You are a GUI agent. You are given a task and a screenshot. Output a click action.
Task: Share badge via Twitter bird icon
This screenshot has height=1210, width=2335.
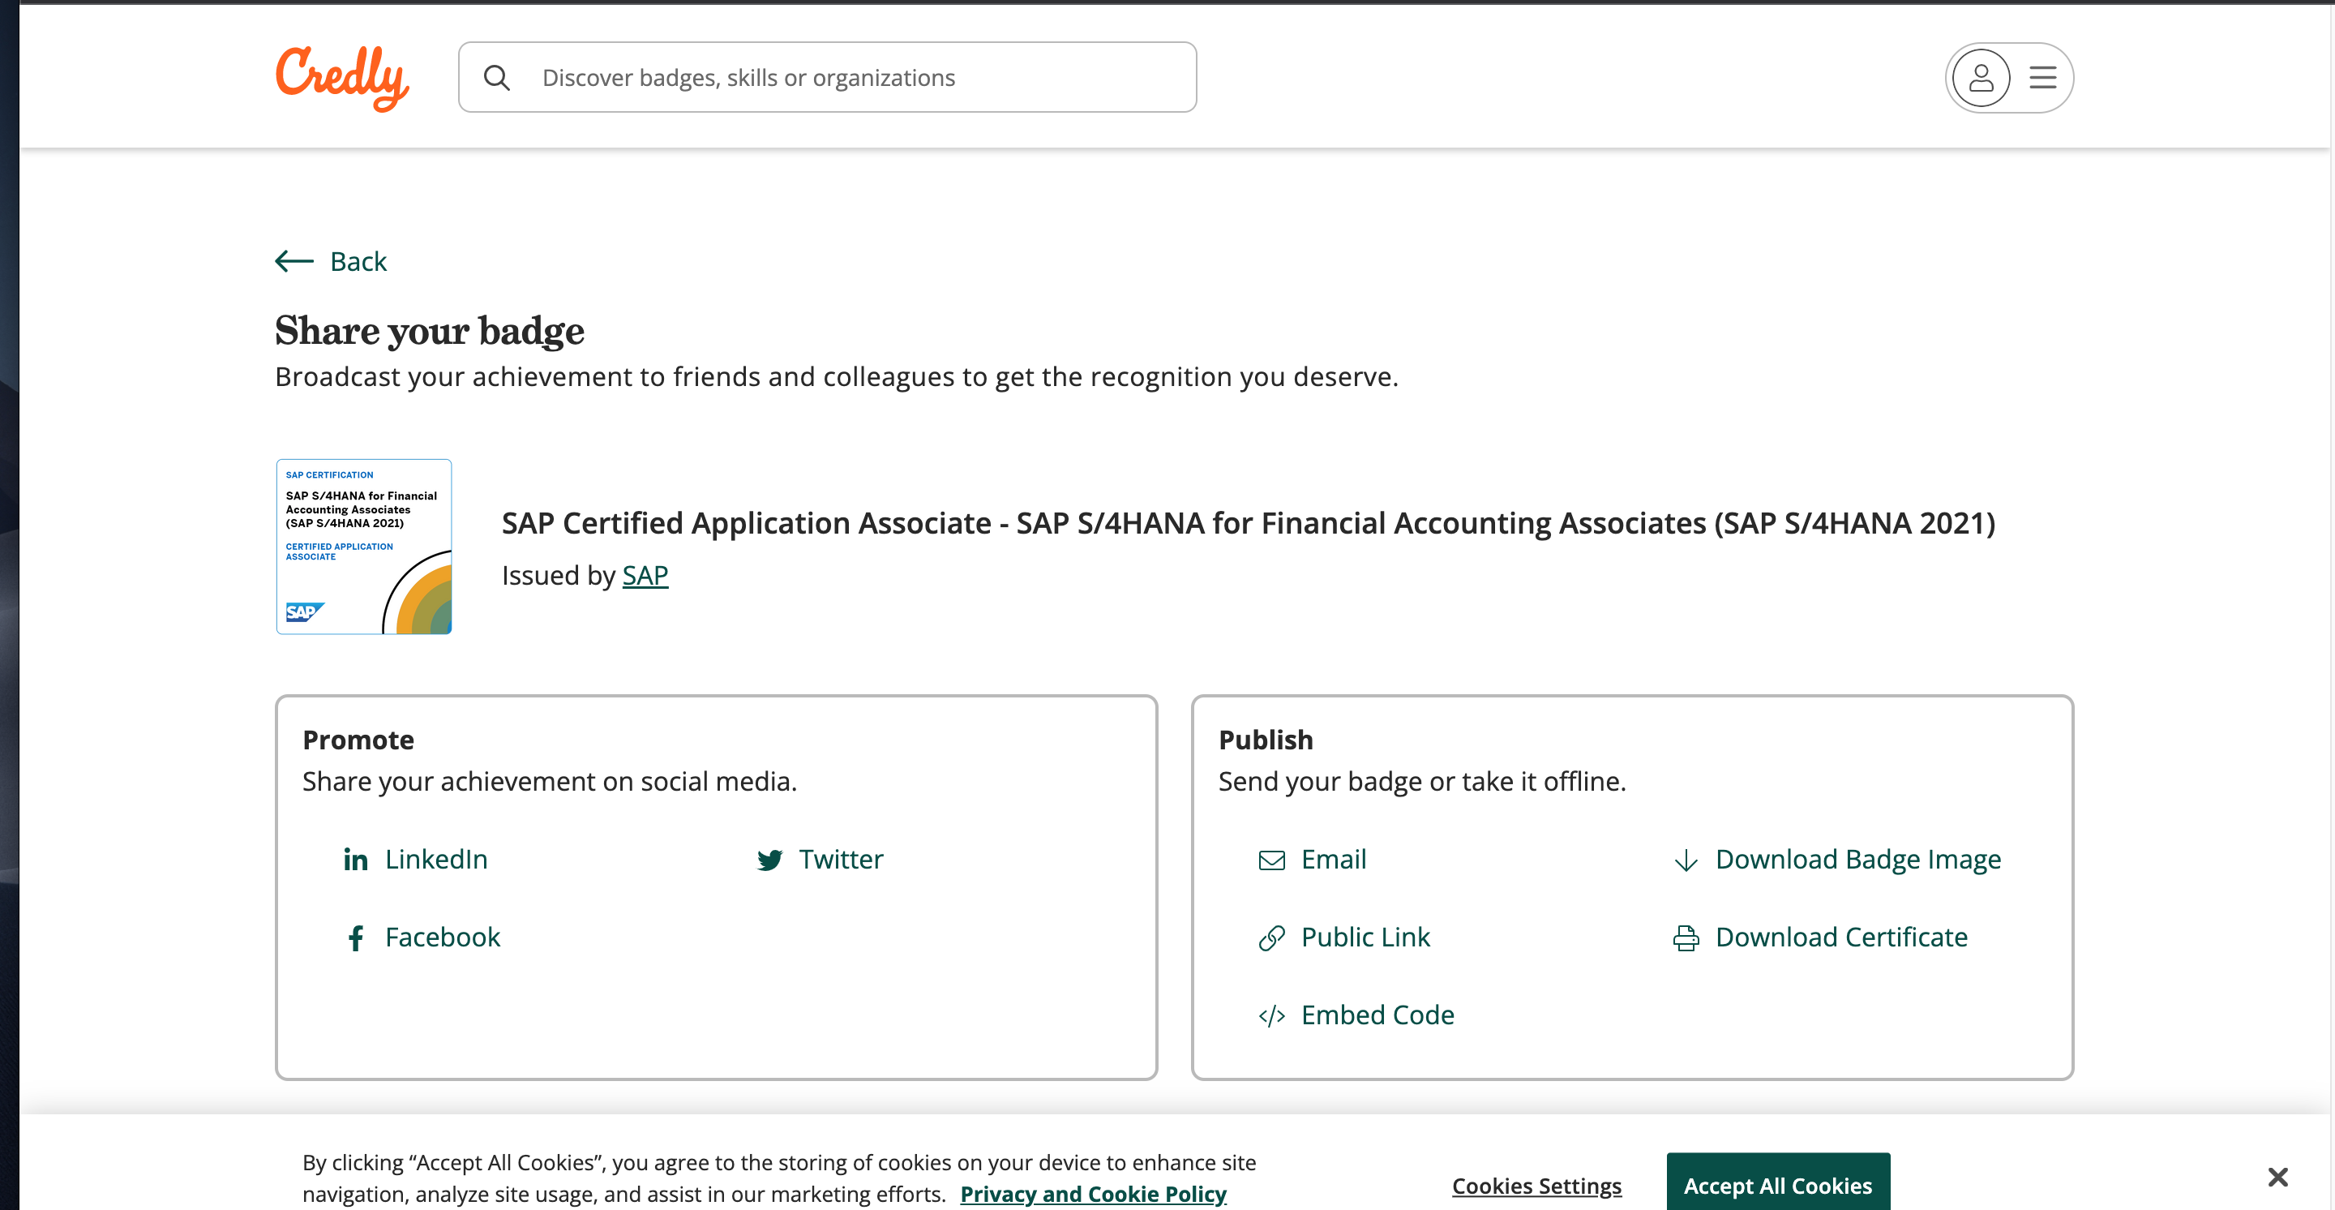click(769, 859)
